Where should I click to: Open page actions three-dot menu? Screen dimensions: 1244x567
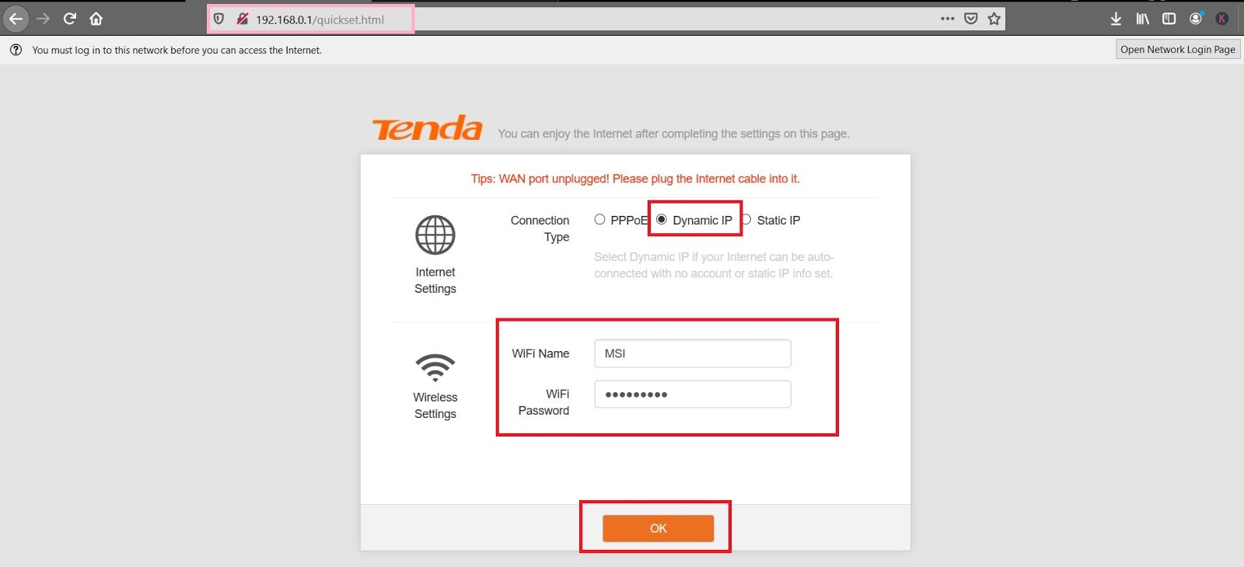(947, 19)
